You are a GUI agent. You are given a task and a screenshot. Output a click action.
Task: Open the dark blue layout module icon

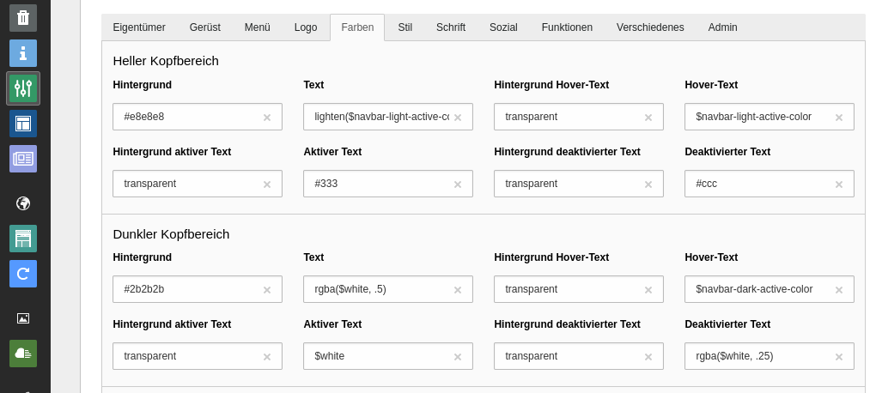23,124
